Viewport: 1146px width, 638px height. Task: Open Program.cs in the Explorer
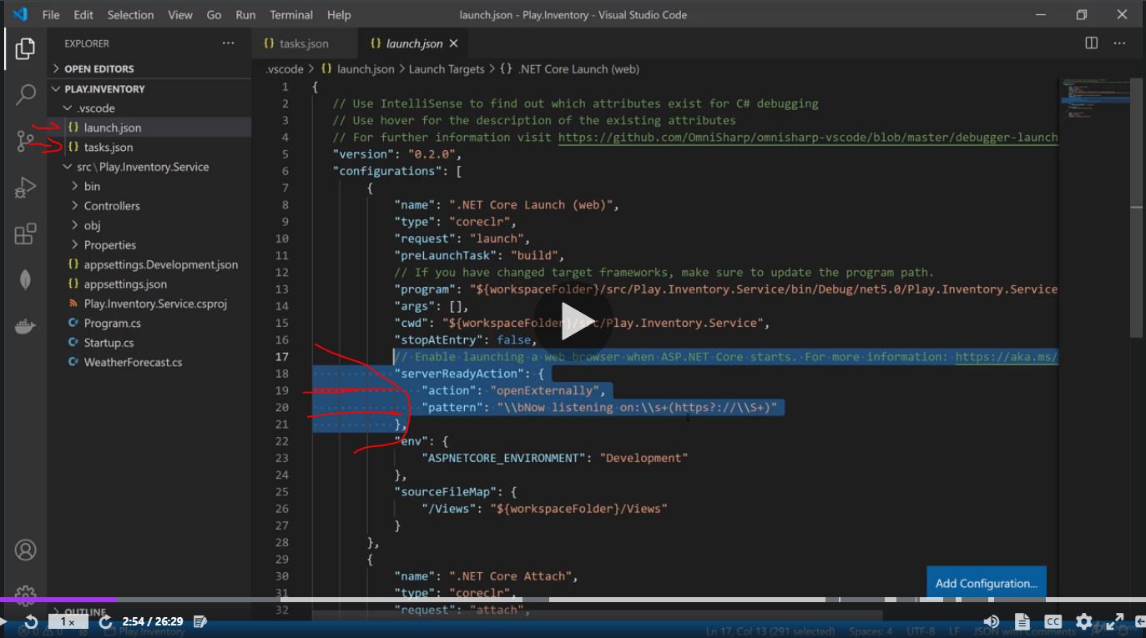(149, 323)
